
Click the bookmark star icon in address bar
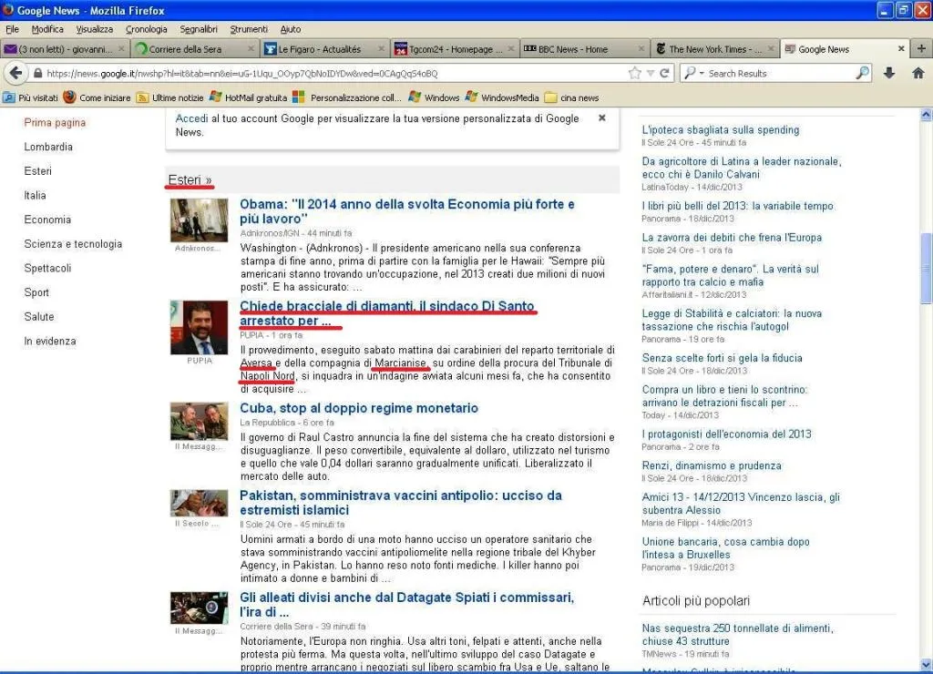(x=634, y=74)
